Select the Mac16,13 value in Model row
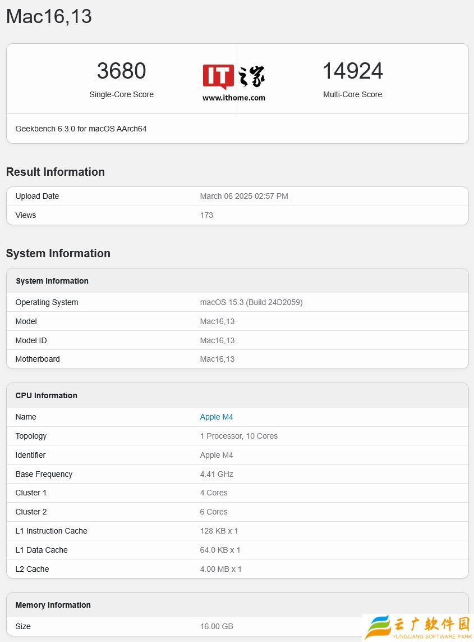The image size is (474, 642). [217, 321]
